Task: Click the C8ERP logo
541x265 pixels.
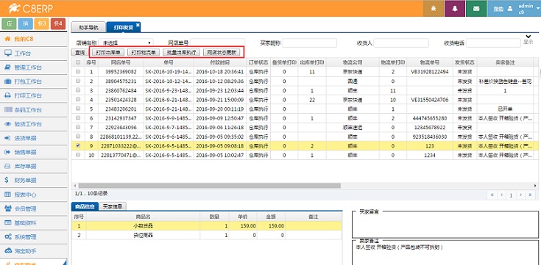Action: pyautogui.click(x=31, y=9)
